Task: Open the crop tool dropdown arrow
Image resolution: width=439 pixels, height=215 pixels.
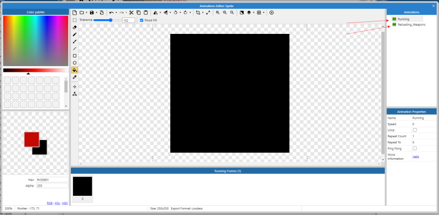Action: coord(202,13)
